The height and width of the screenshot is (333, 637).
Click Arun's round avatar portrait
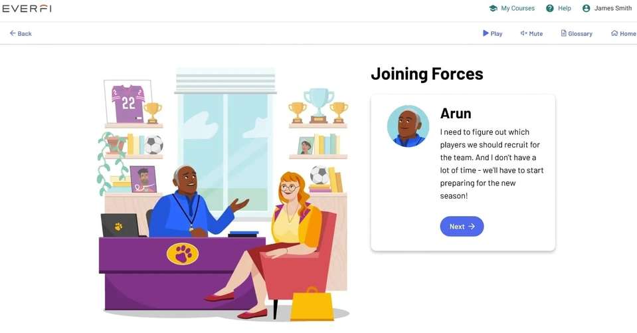(408, 126)
